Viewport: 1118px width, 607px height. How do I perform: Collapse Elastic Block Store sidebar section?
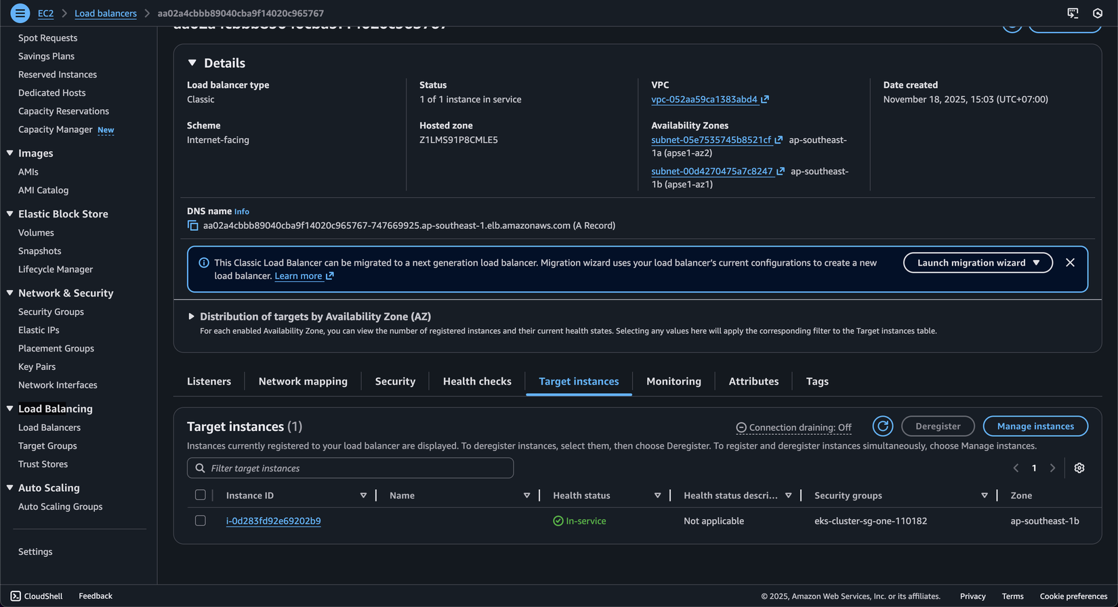[x=10, y=214]
